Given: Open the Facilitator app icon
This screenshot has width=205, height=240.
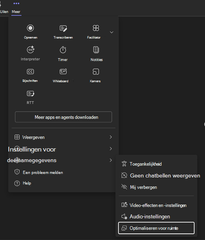Looking at the screenshot, I should pos(96,28).
